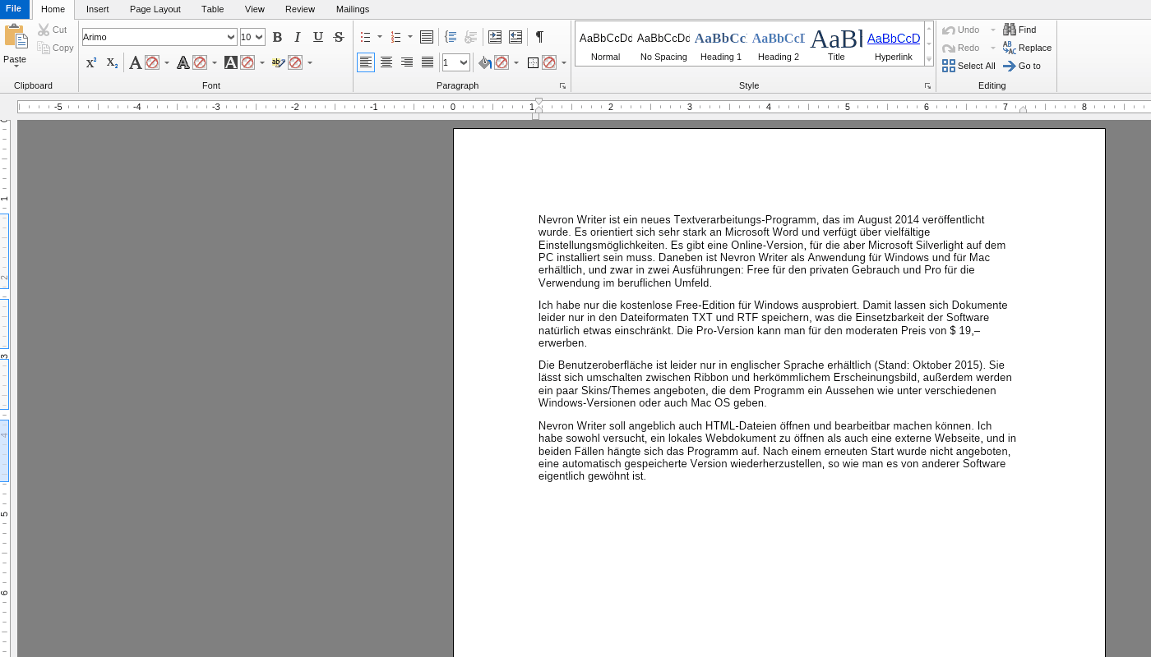Image resolution: width=1151 pixels, height=657 pixels.
Task: Open the Style dialog launcher
Action: pos(927,85)
